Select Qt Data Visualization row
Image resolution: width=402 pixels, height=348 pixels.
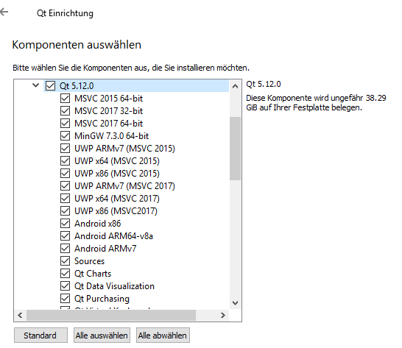coord(114,286)
